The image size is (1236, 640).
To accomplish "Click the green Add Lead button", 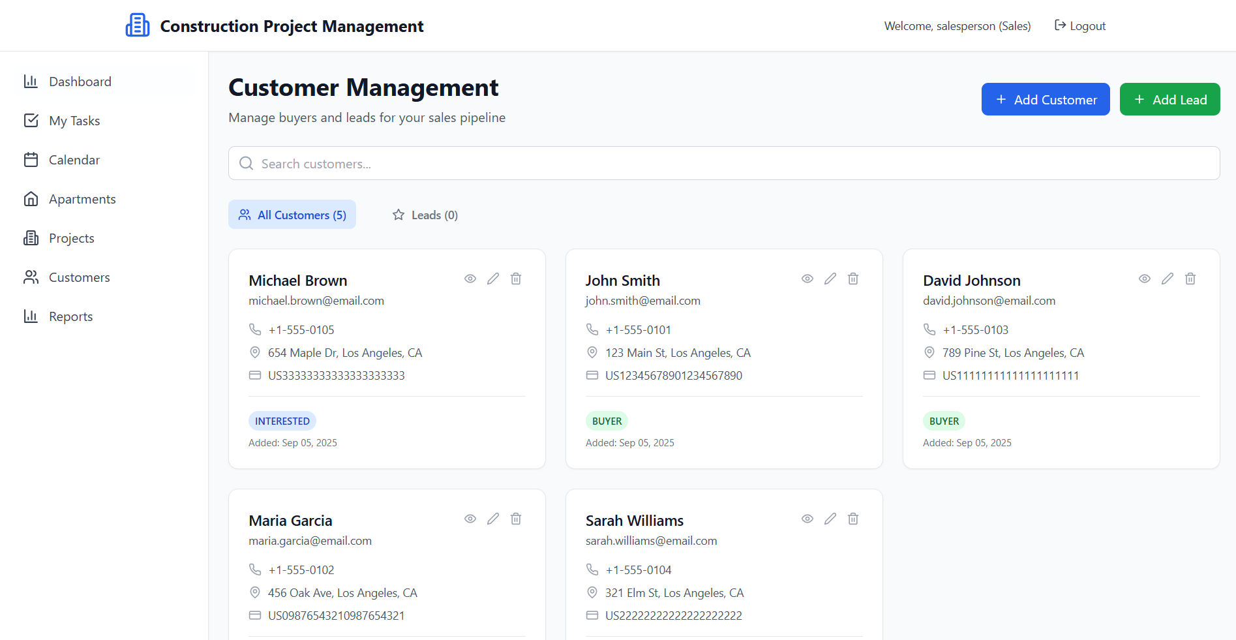I will pyautogui.click(x=1169, y=99).
